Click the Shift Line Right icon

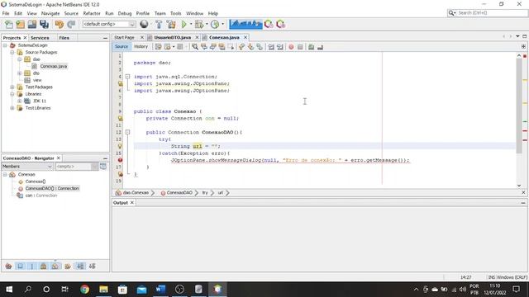pyautogui.click(x=280, y=47)
